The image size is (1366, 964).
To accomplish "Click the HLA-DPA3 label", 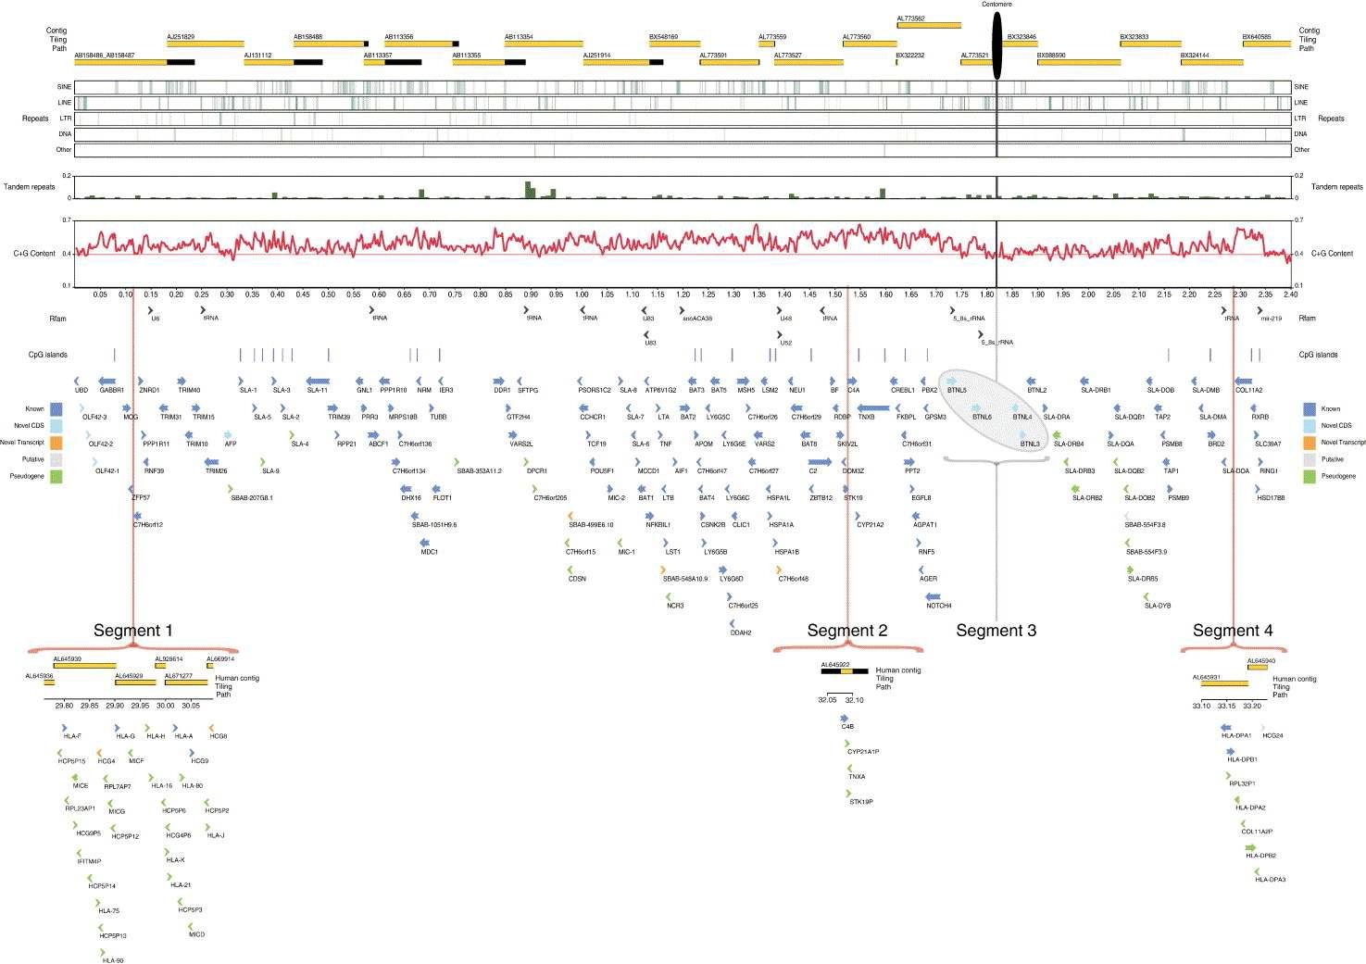I will click(1271, 880).
